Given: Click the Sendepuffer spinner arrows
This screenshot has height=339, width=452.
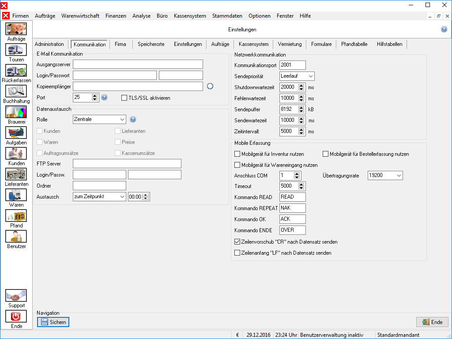Looking at the screenshot, I should [301, 109].
